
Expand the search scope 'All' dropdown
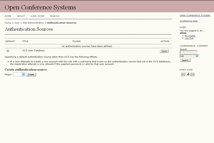(189, 56)
